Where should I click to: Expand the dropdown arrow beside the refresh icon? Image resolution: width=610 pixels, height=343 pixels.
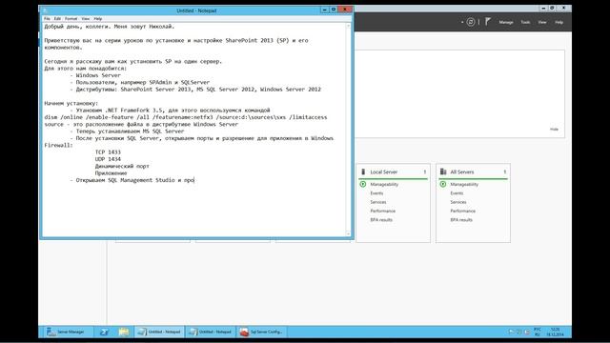[462, 22]
